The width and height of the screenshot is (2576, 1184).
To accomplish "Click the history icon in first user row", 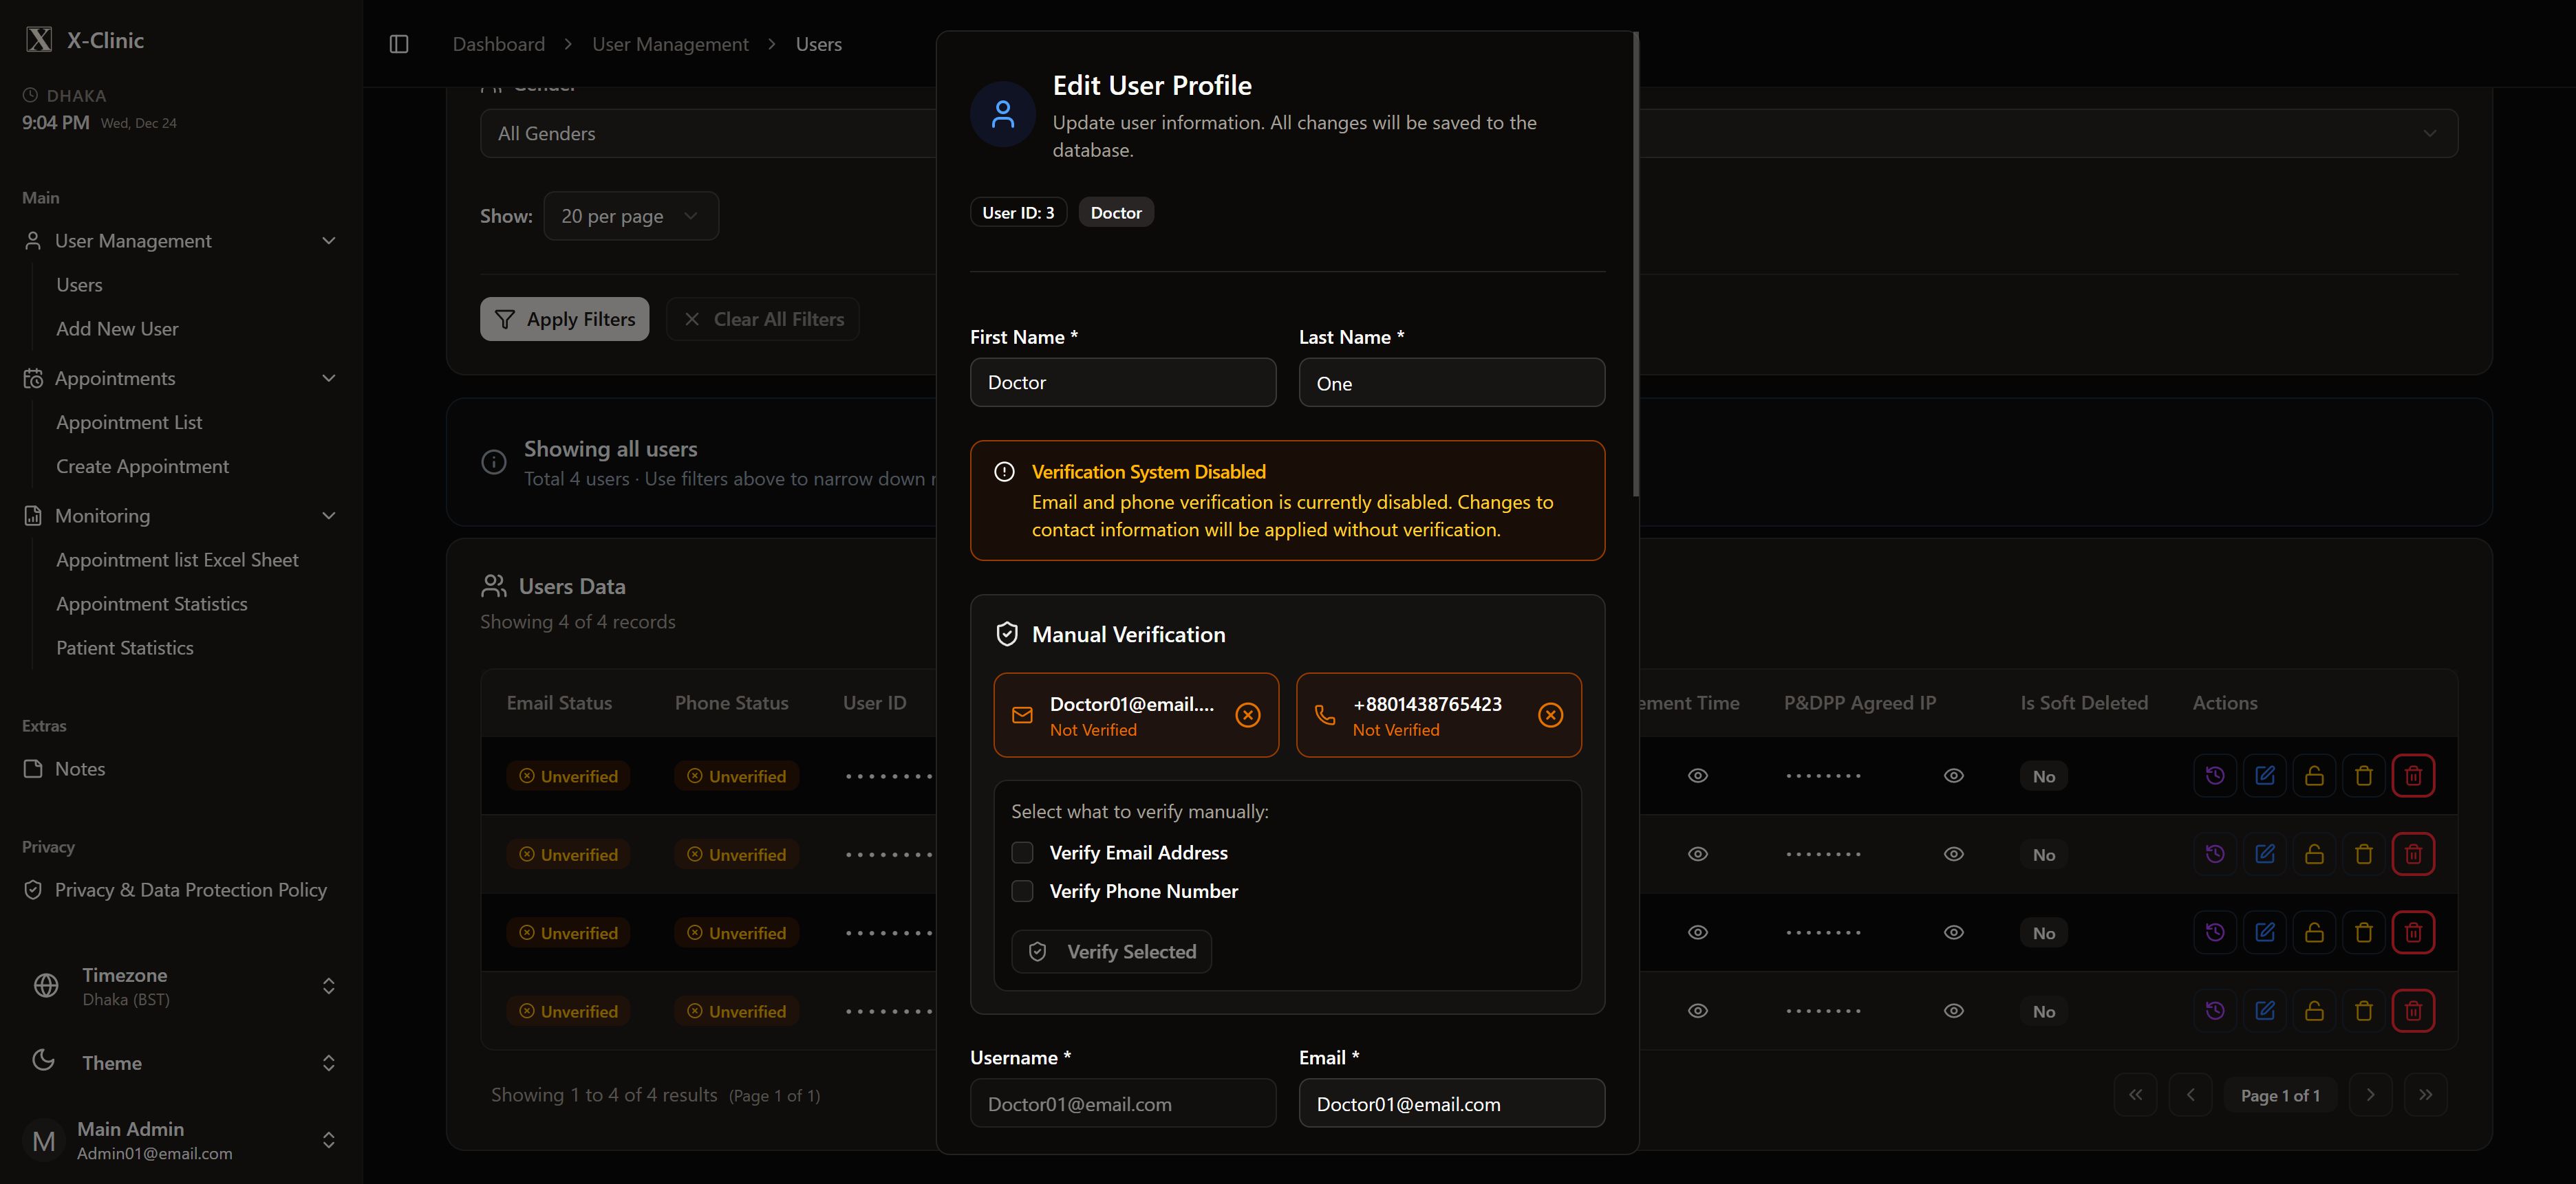I will point(2214,776).
